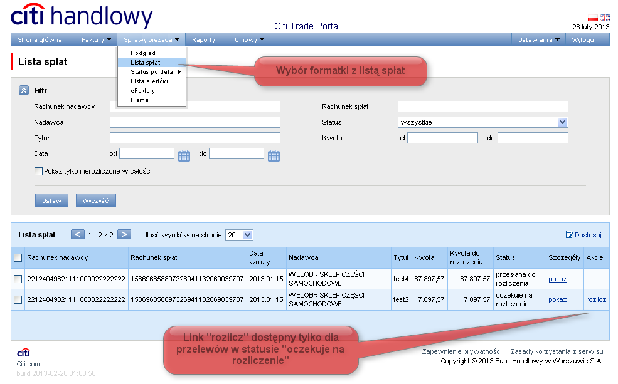Open the 'Data od' calendar picker icon
Viewport: 618px width, 384px height.
184,156
